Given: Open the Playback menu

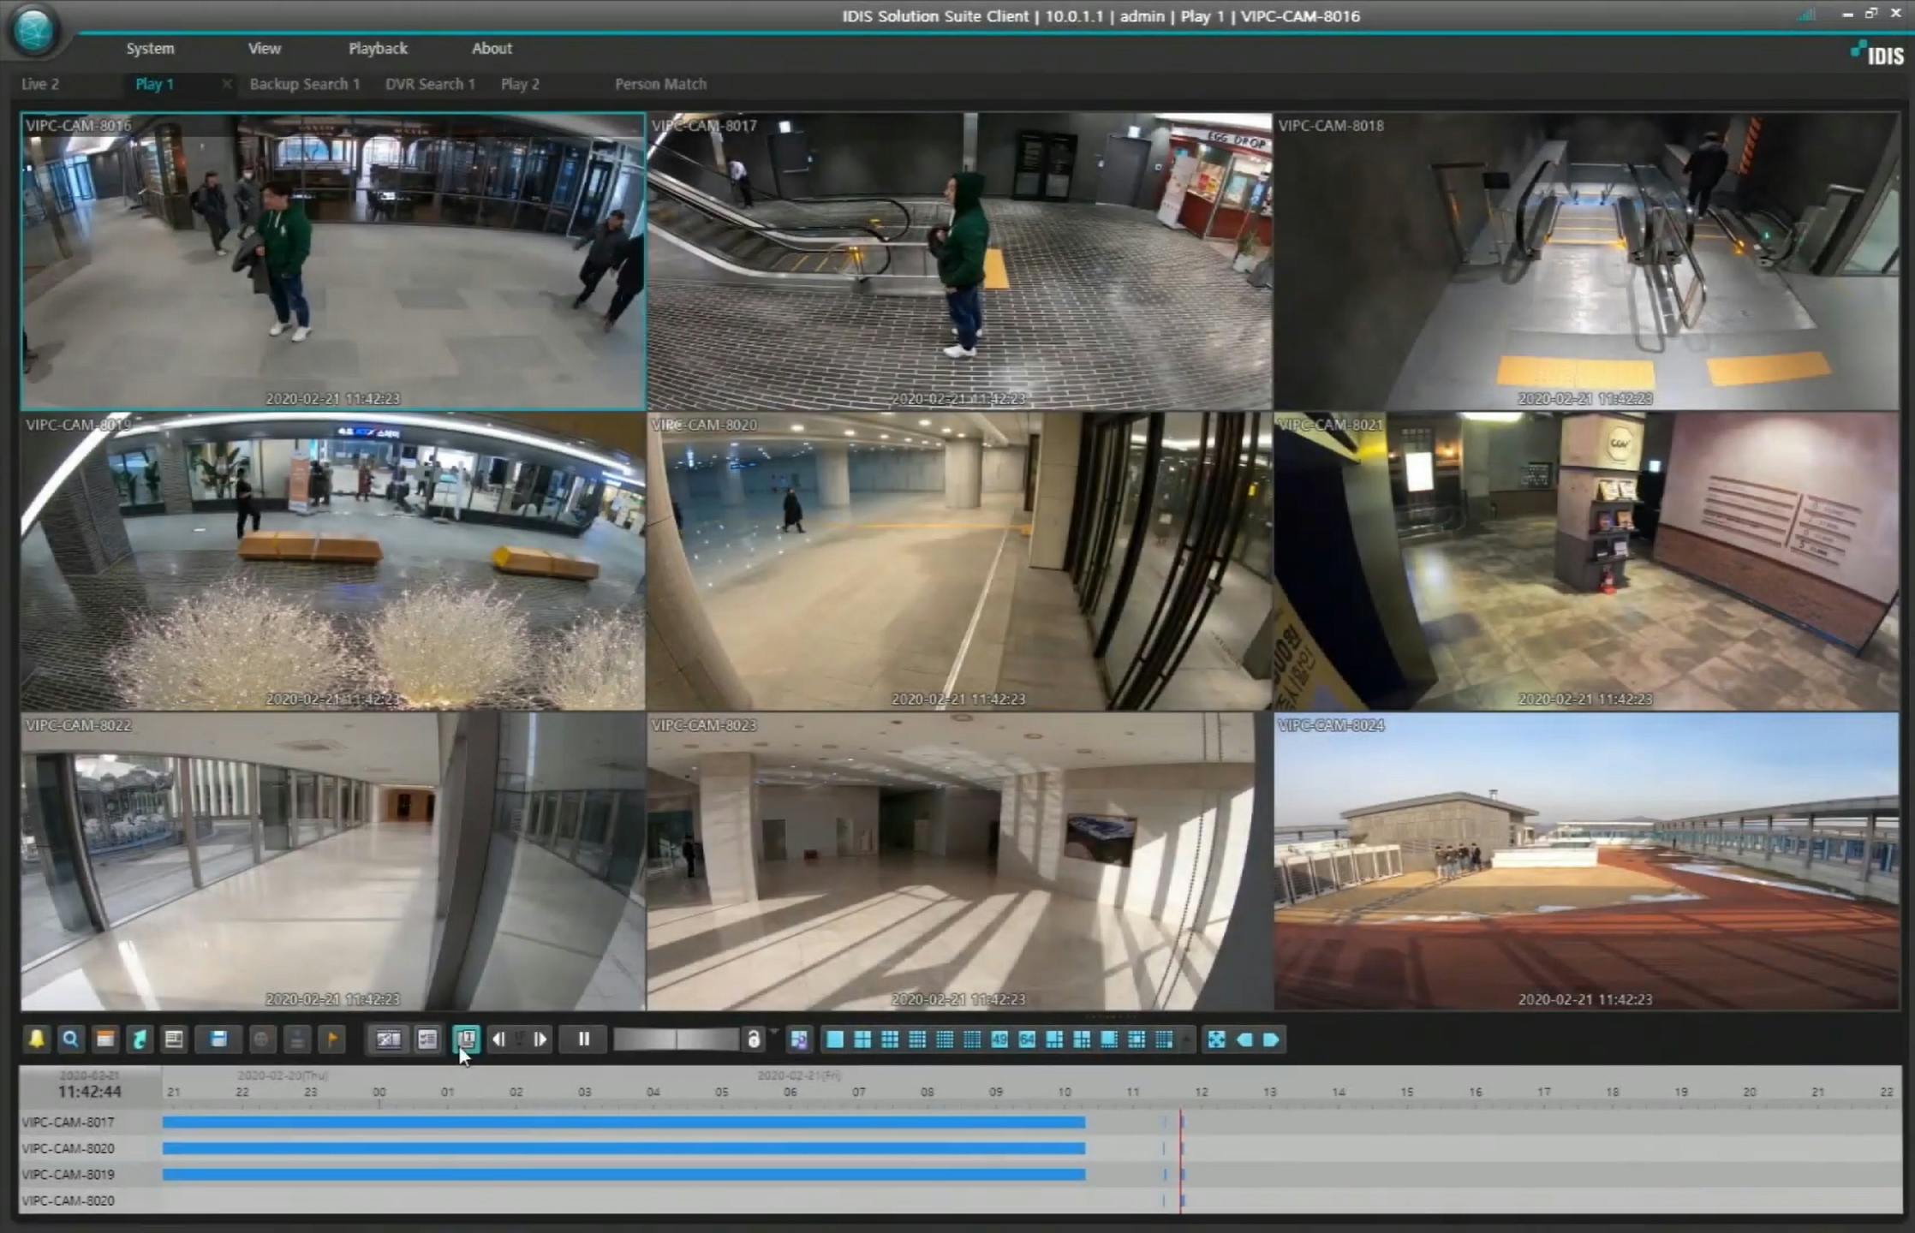Looking at the screenshot, I should tap(377, 49).
